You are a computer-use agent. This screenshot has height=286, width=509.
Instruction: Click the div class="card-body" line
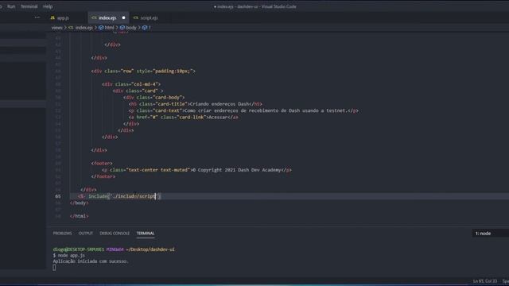(x=154, y=97)
